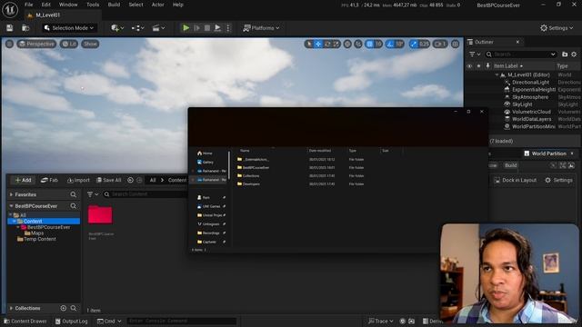The image size is (582, 327).
Task: Open the File menu
Action: click(28, 5)
